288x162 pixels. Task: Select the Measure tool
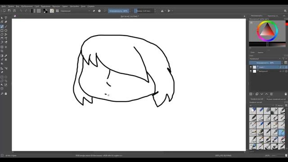pos(6,68)
